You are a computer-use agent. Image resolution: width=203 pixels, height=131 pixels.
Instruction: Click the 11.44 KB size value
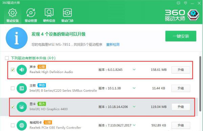159,88
